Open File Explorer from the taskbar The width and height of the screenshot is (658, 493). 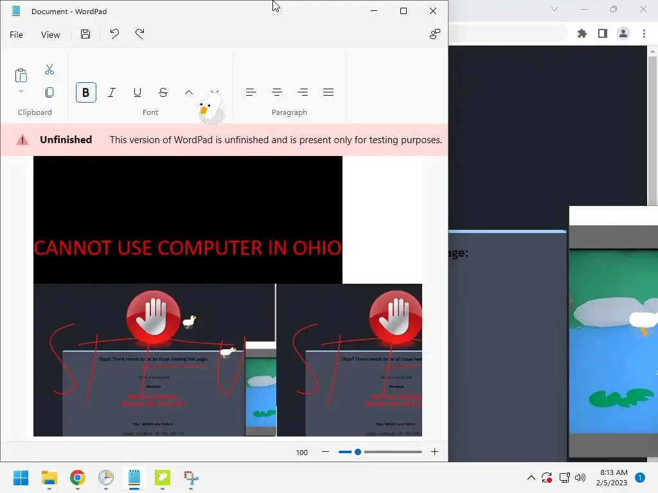coord(49,478)
